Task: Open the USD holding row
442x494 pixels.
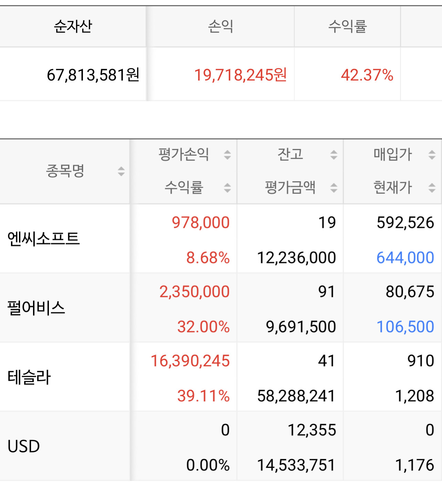Action: [x=221, y=446]
